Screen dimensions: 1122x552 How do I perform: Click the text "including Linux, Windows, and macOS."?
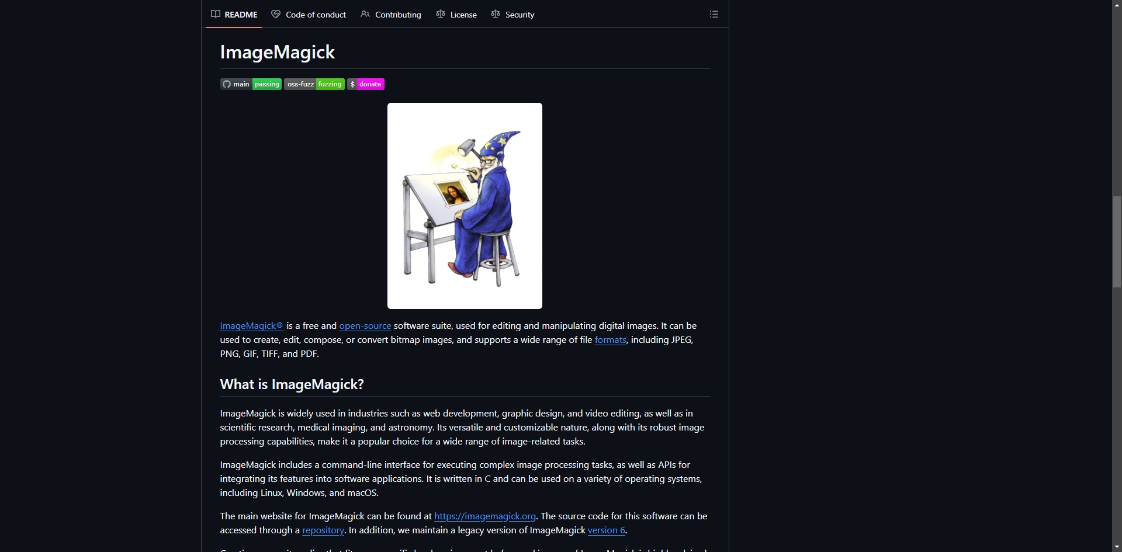coord(299,493)
